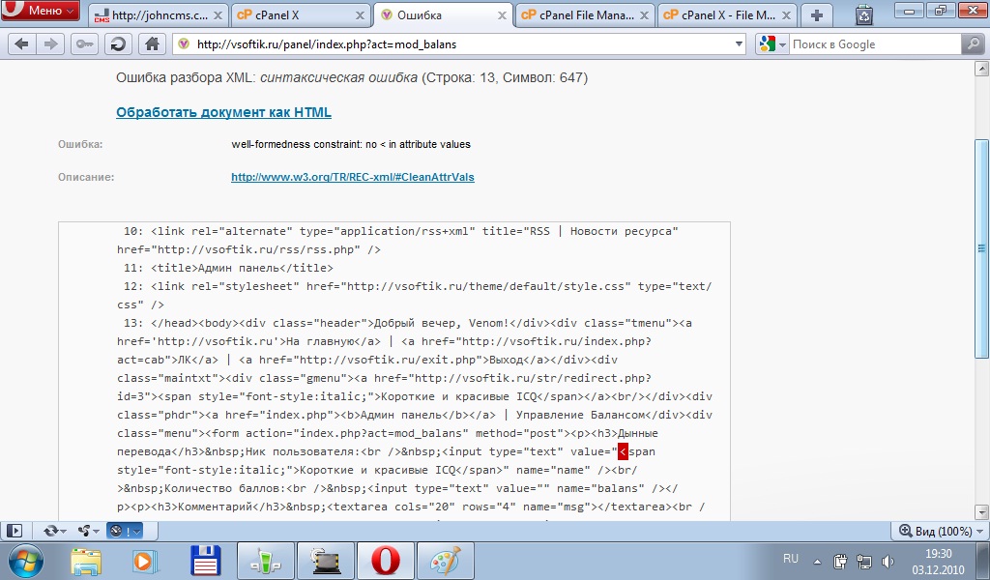Open the volume speaker tray icon
This screenshot has height=580, width=990.
(888, 561)
